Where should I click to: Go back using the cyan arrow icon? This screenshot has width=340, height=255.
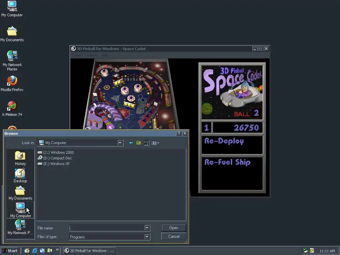pos(131,143)
